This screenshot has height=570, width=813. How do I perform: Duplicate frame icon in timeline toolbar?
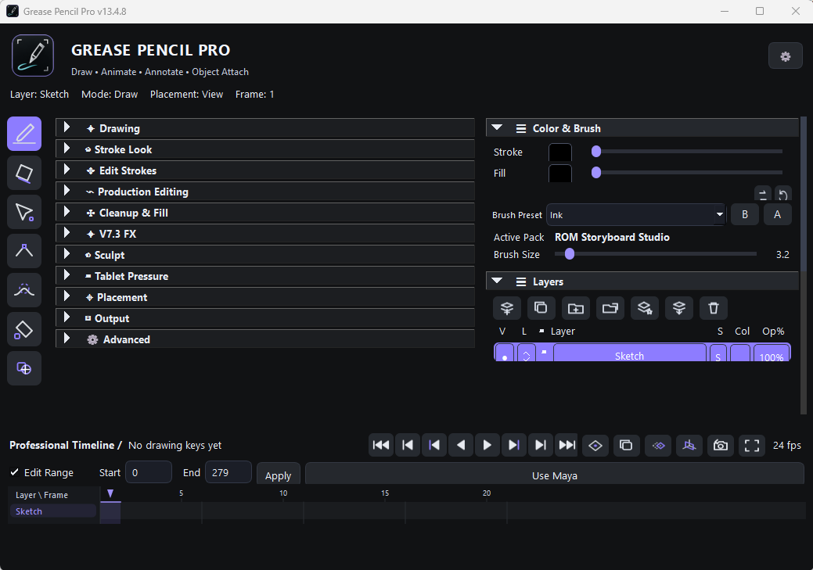[x=626, y=445]
